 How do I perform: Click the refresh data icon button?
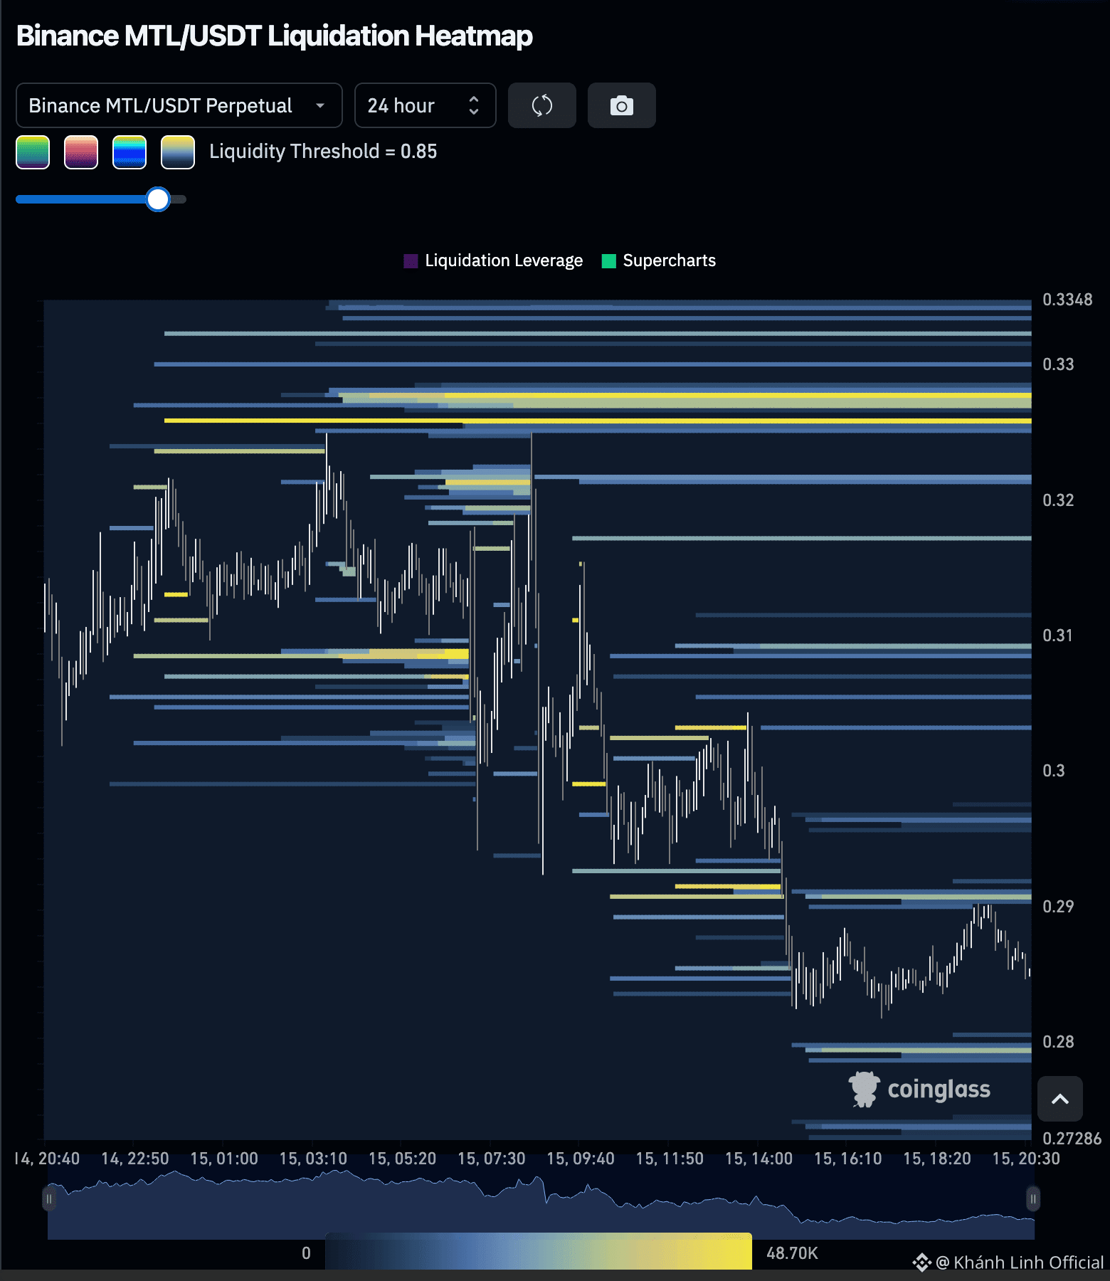pos(542,105)
